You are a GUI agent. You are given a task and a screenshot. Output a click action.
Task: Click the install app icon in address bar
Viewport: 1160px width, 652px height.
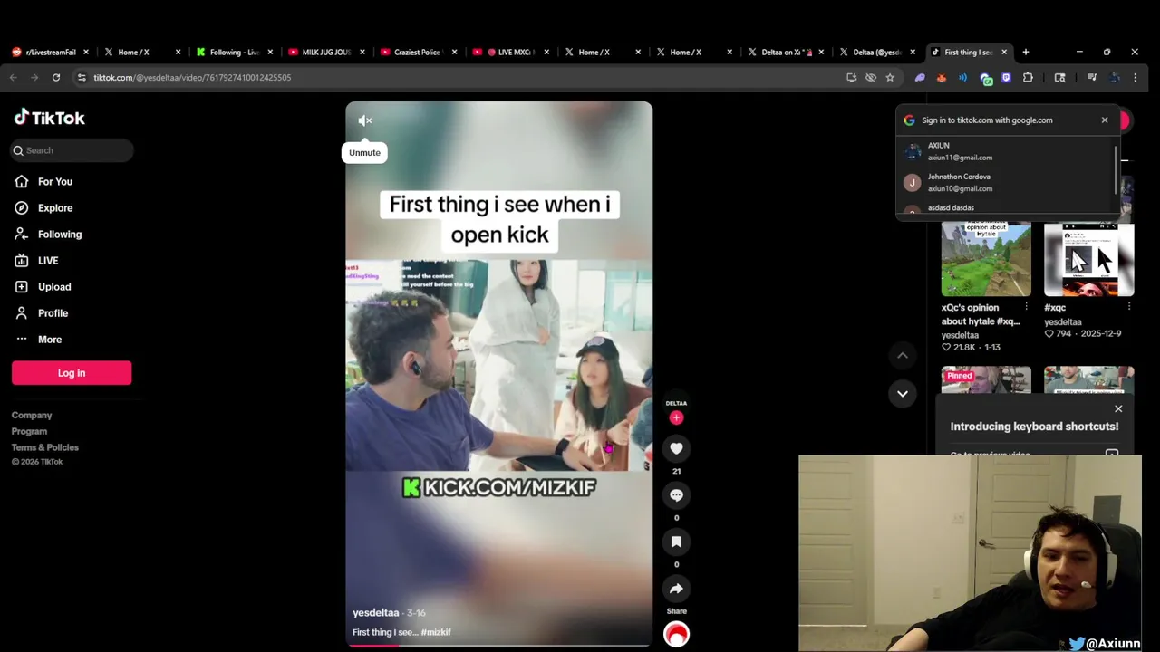pyautogui.click(x=852, y=78)
